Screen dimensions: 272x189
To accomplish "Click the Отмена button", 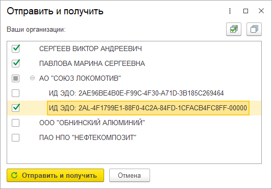I will pyautogui.click(x=130, y=175).
